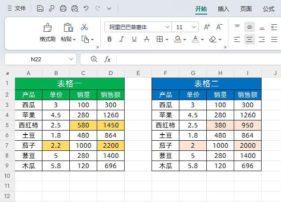The width and height of the screenshot is (281, 202).
Task: Open clipboard group dialog launcher
Action: pyautogui.click(x=97, y=47)
